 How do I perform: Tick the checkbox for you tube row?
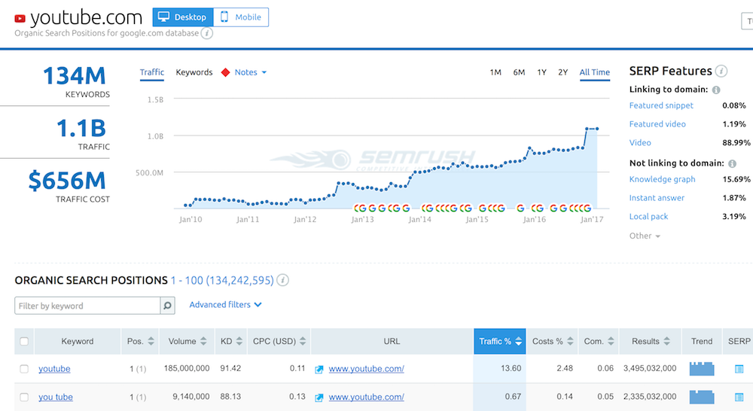pyautogui.click(x=24, y=397)
